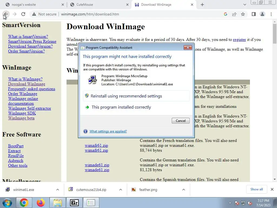The image size is (277, 208).
Task: Click the muted volume tray icon
Action: 250,203
